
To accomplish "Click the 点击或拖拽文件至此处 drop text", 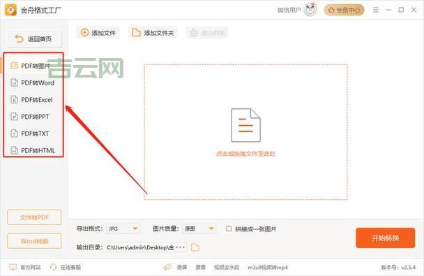I will pyautogui.click(x=245, y=154).
